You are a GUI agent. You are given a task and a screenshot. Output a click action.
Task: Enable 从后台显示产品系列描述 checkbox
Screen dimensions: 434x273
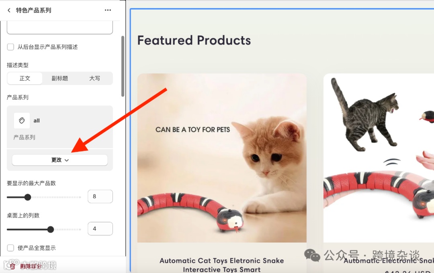click(x=10, y=47)
